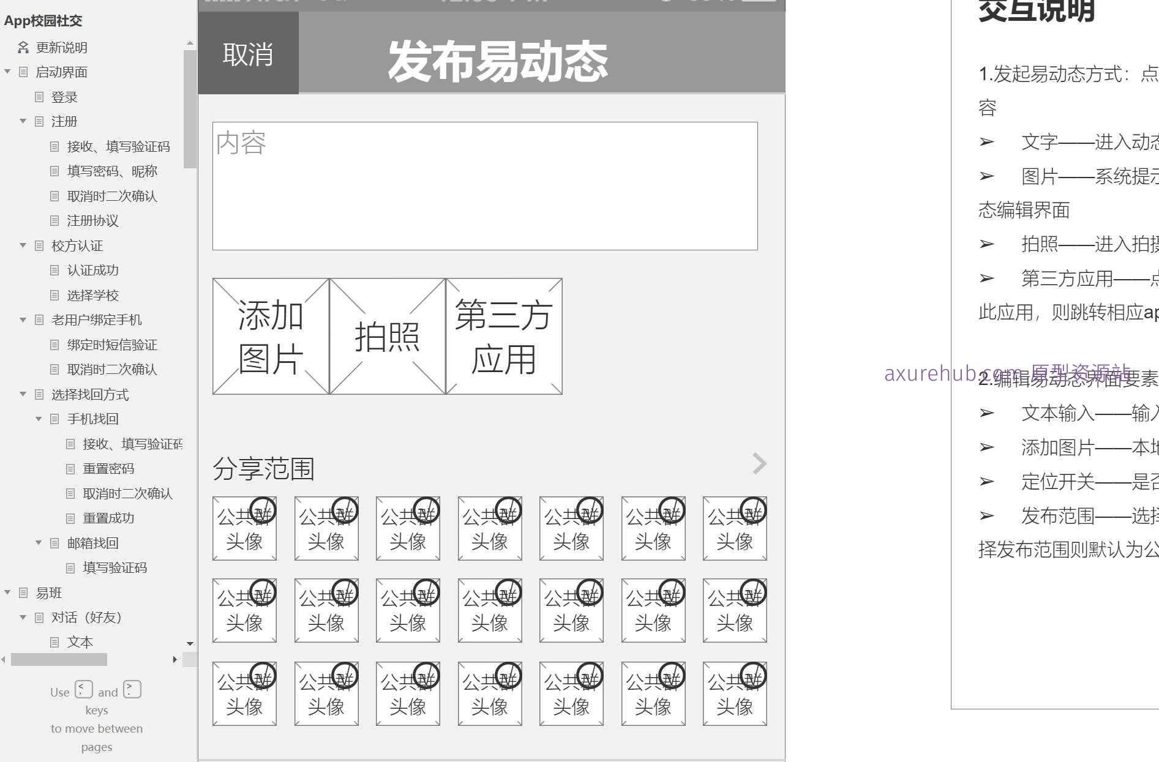Screen dimensions: 1159x762
Task: Collapse the 注册 tree branch
Action: point(23,121)
